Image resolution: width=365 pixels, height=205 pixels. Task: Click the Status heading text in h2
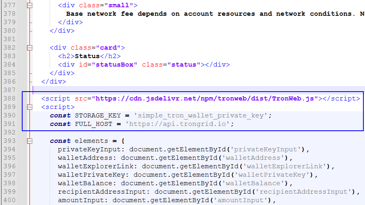tap(87, 56)
